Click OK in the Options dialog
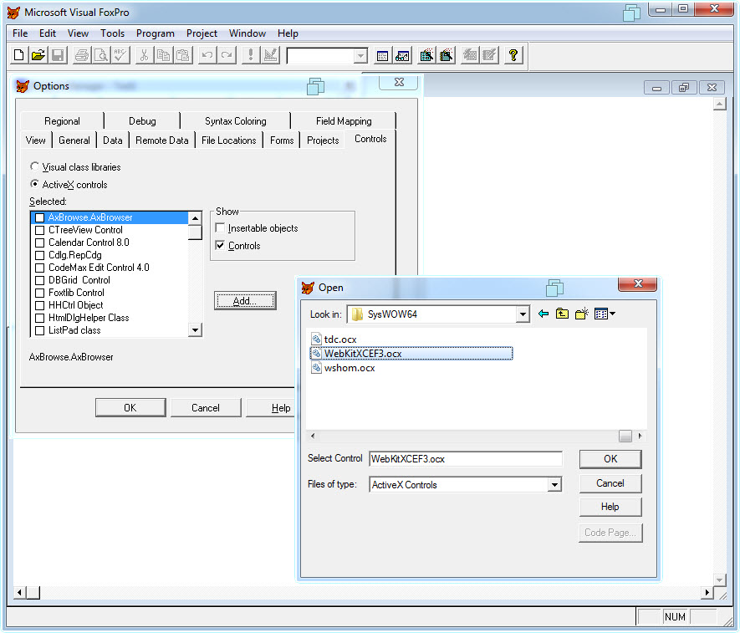This screenshot has height=633, width=740. [x=130, y=408]
